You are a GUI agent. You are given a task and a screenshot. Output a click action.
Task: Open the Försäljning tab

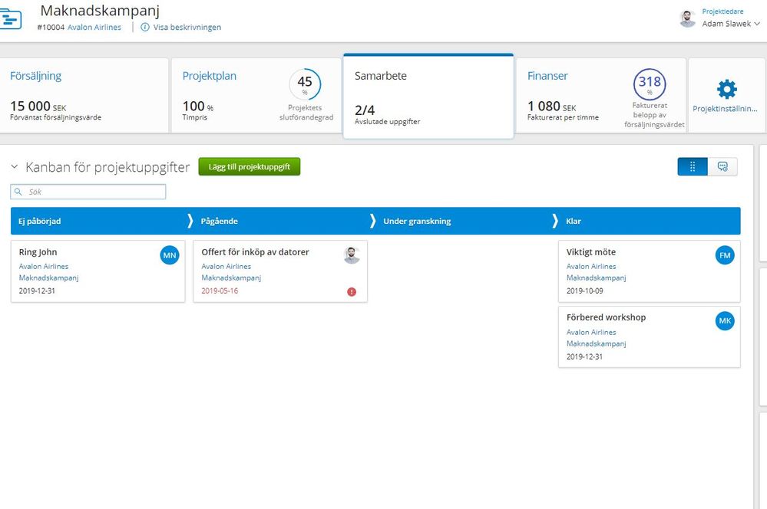(84, 95)
